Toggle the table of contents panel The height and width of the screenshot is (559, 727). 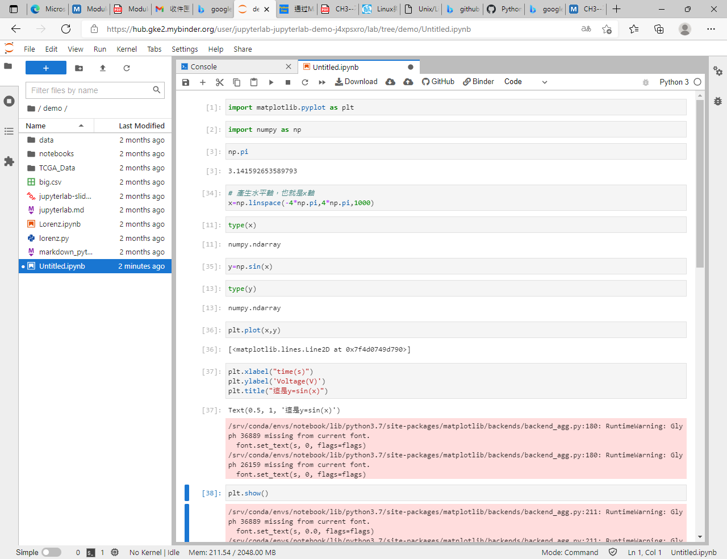(9, 131)
